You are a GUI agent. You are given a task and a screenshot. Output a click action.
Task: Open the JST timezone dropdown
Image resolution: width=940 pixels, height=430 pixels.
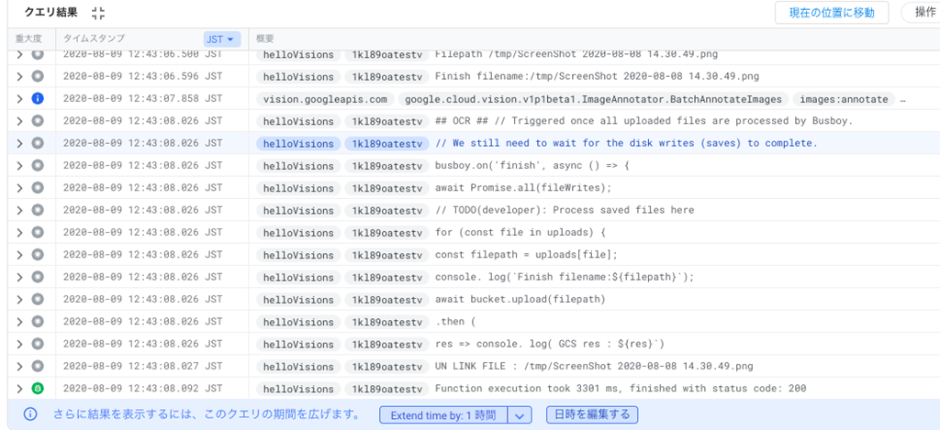[222, 39]
